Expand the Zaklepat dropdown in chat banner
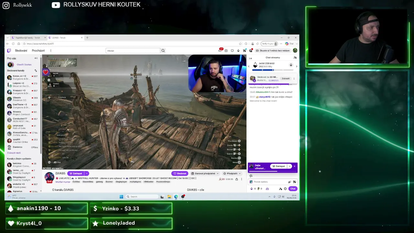414x233 pixels. (x=290, y=166)
